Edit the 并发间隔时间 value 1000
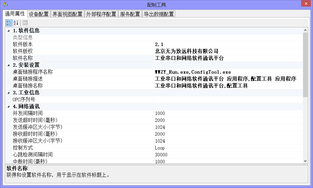Viewport: 313px width, 188px height. point(228,113)
